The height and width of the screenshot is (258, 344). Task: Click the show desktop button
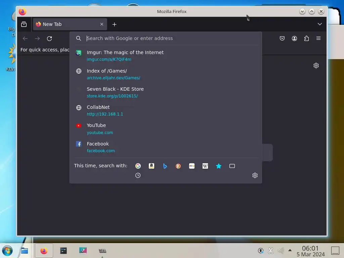(335, 251)
